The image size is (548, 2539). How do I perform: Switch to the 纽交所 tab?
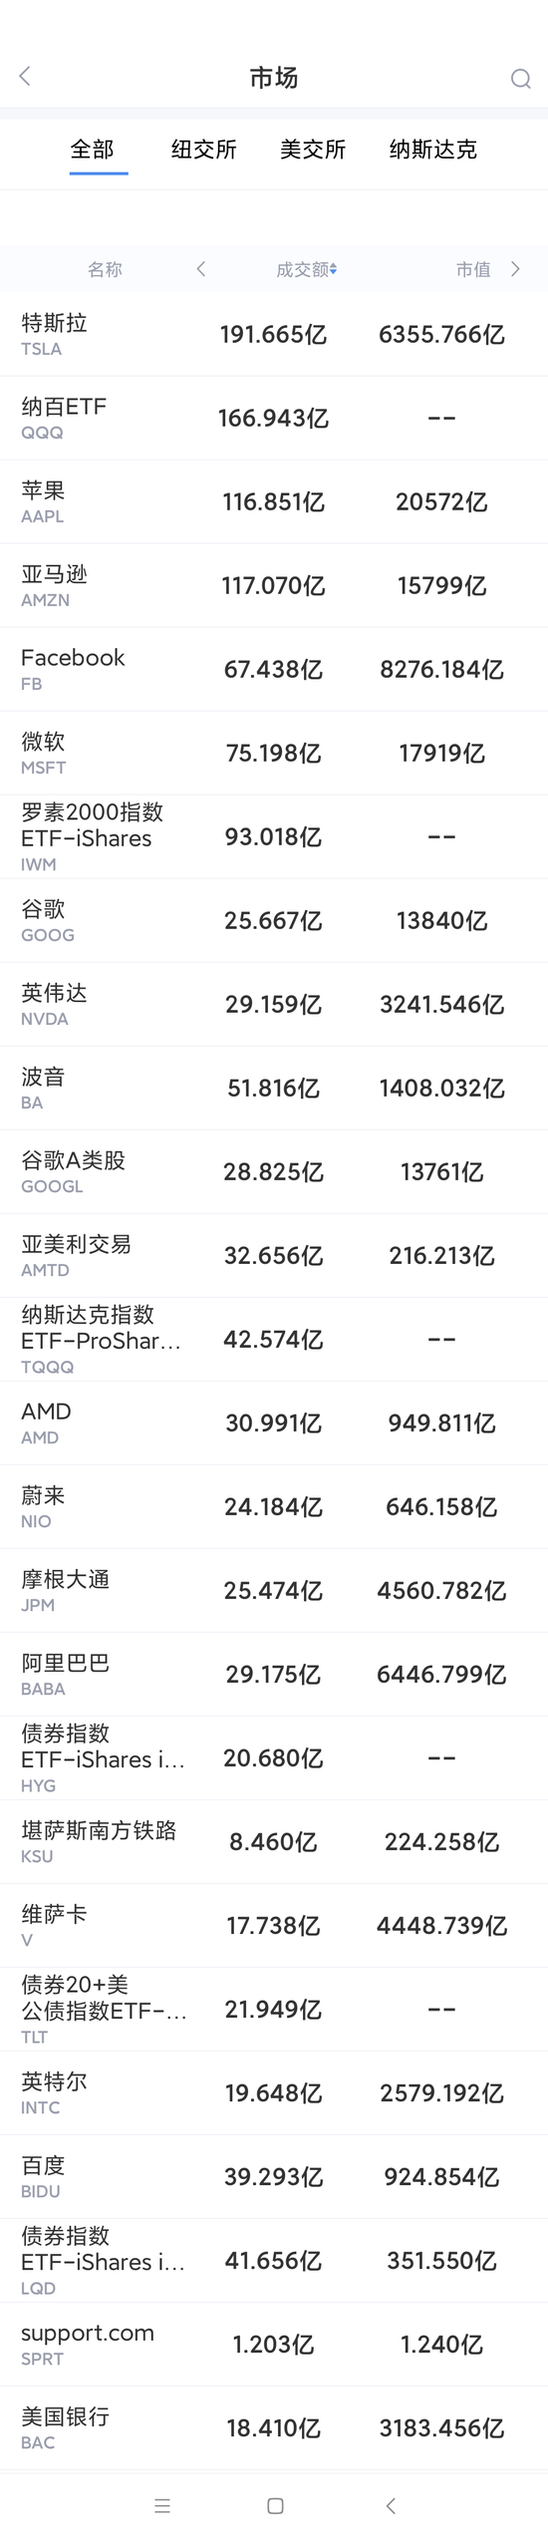pyautogui.click(x=204, y=150)
